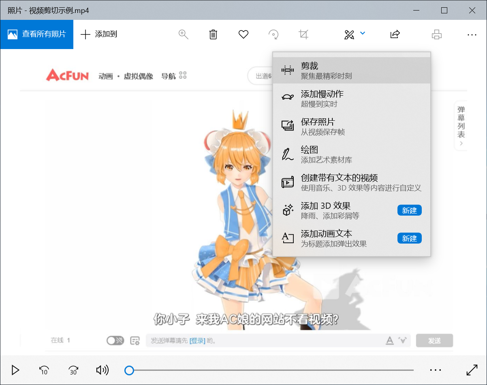Open the See all photos view
The width and height of the screenshot is (487, 385).
(37, 34)
